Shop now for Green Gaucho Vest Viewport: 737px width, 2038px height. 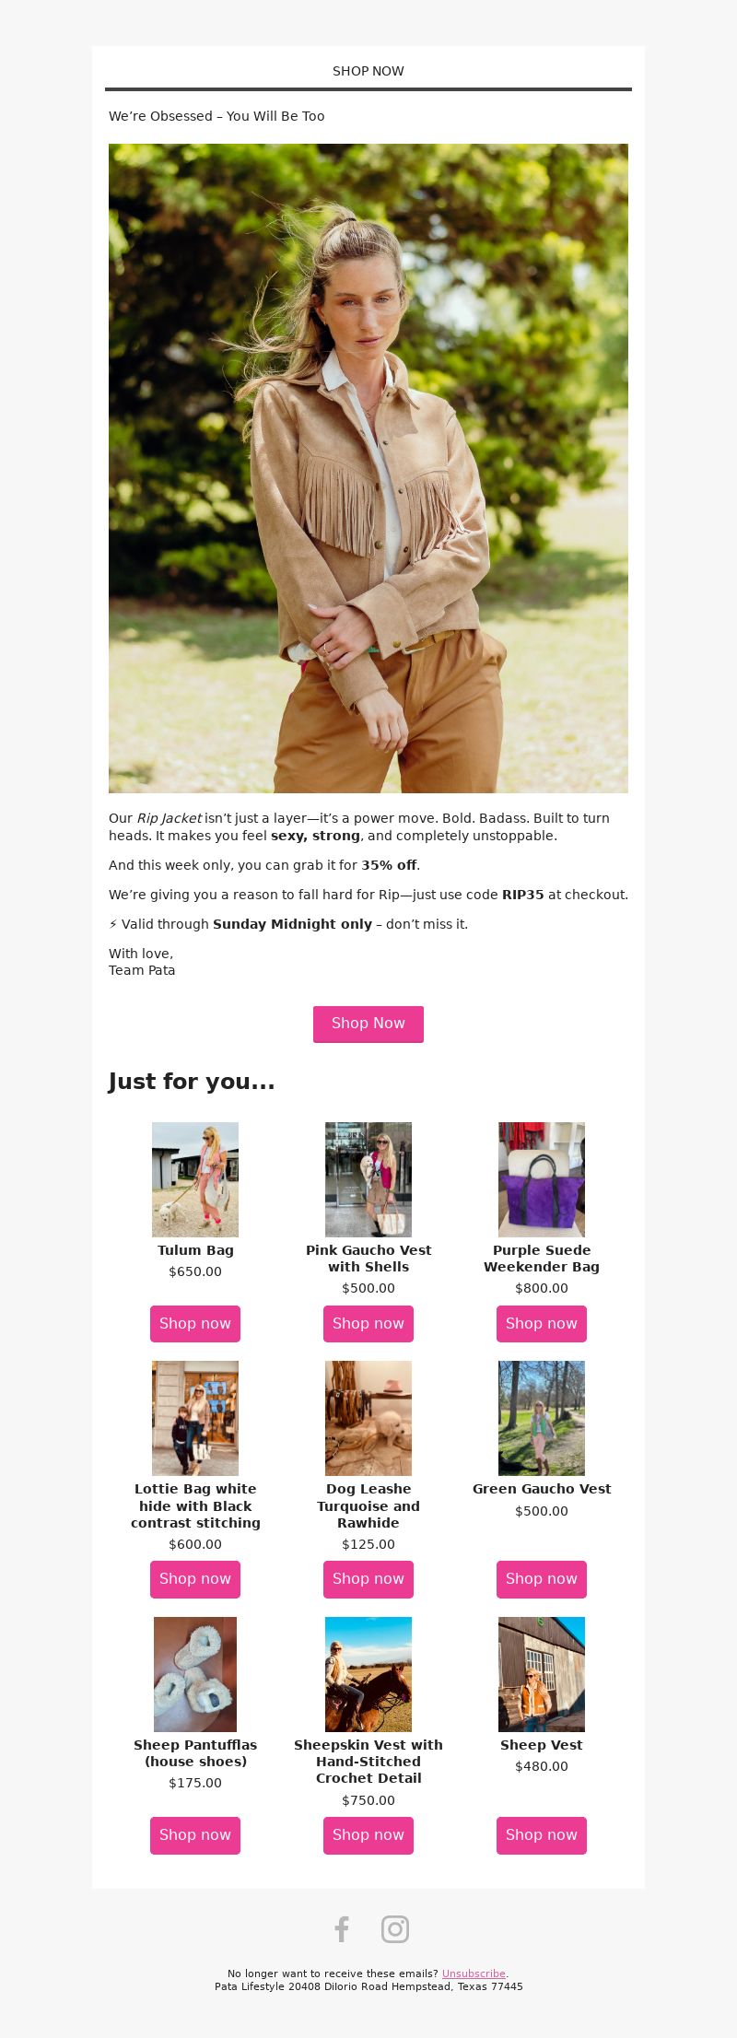[x=542, y=1578]
